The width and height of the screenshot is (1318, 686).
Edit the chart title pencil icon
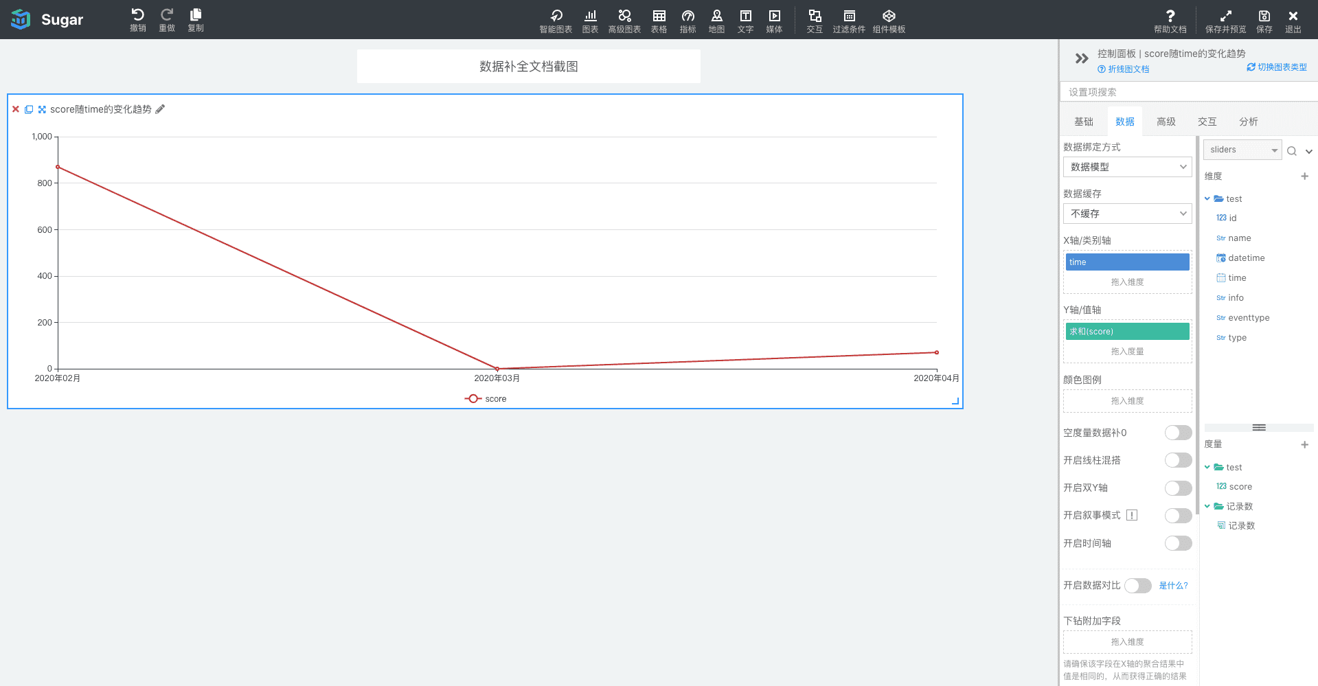(x=160, y=109)
